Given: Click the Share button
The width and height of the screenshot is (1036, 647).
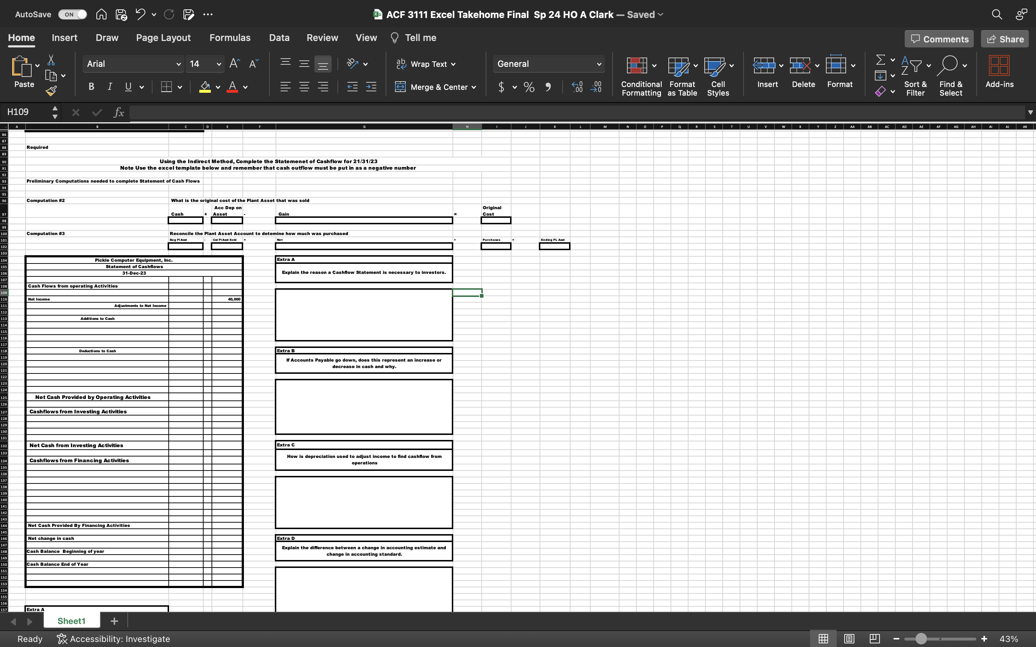Looking at the screenshot, I should [x=1005, y=39].
